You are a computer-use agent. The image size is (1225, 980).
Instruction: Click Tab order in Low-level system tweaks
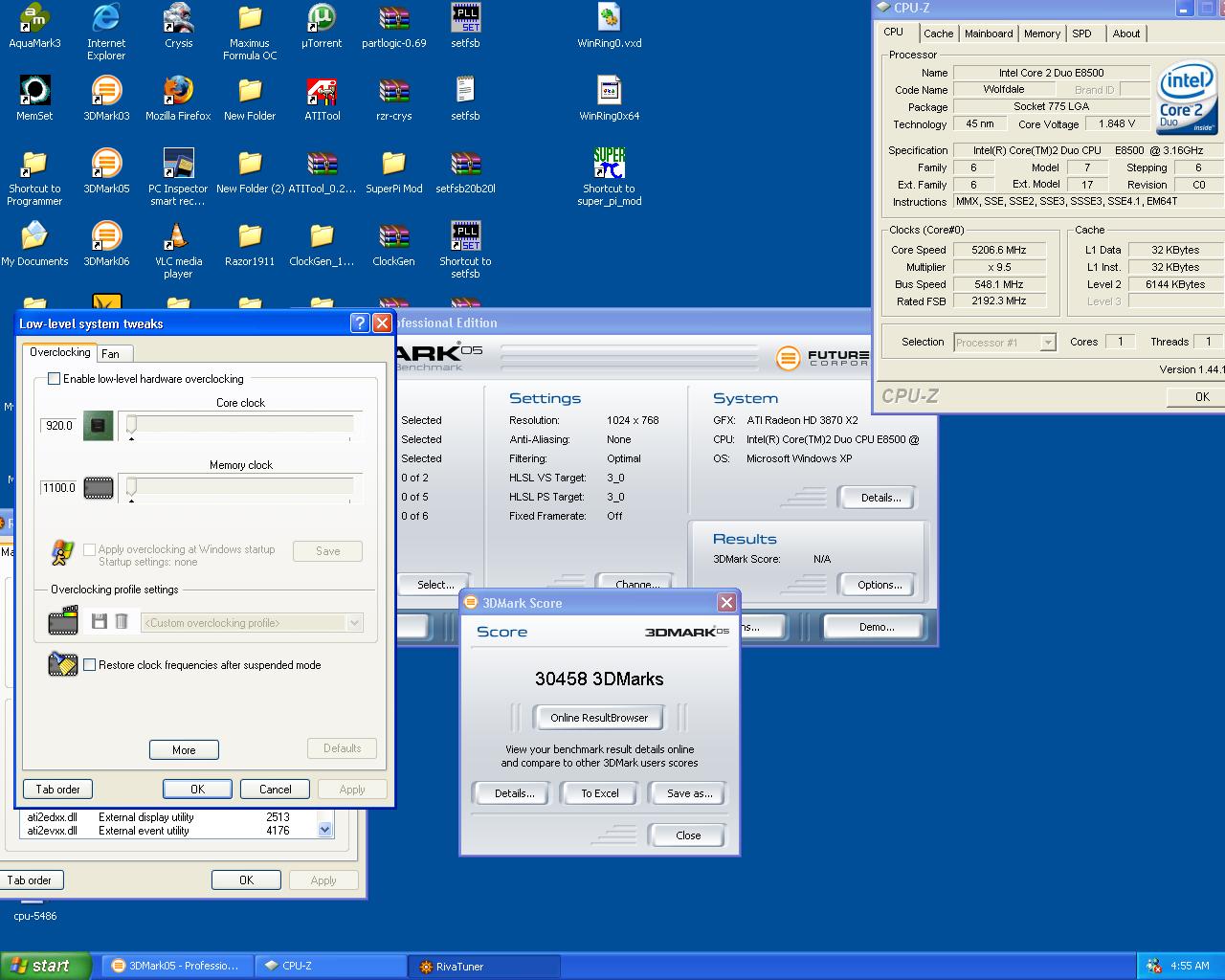click(x=57, y=790)
